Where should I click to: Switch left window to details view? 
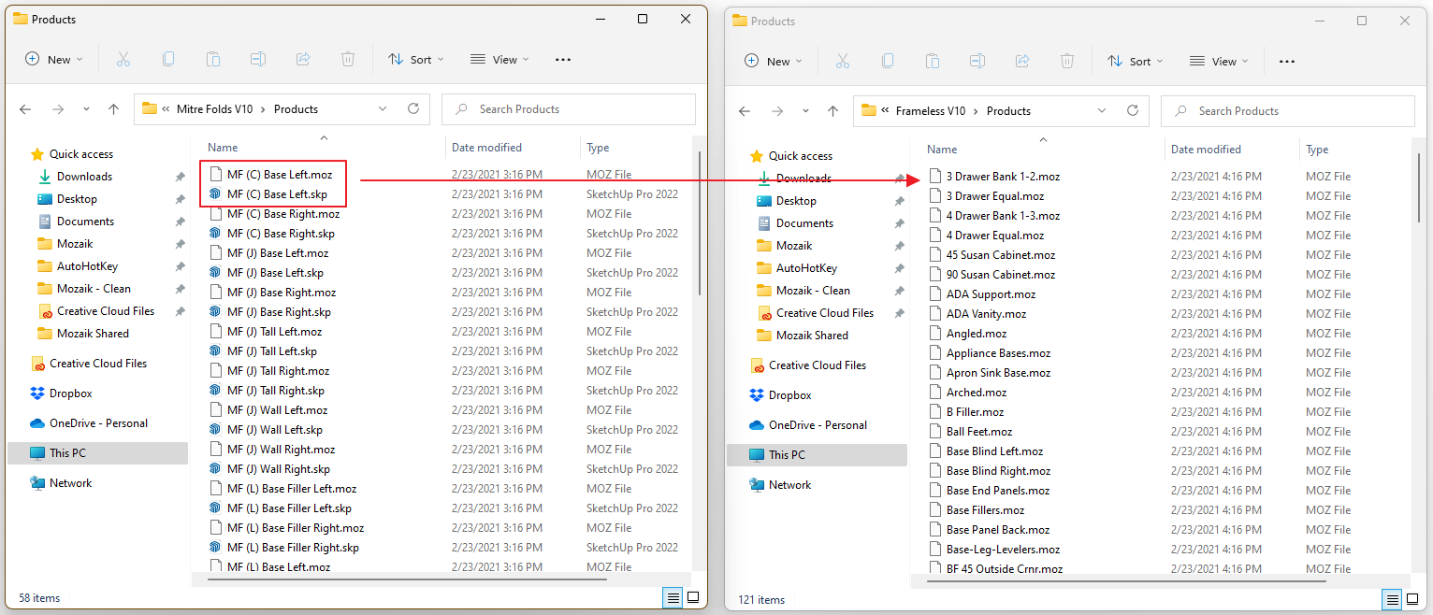pos(672,596)
